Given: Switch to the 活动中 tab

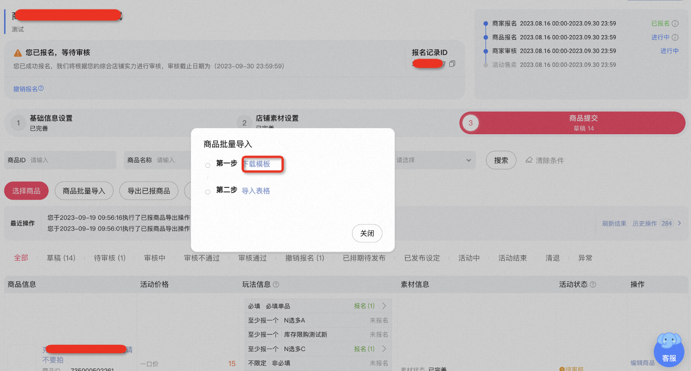Looking at the screenshot, I should 469,258.
